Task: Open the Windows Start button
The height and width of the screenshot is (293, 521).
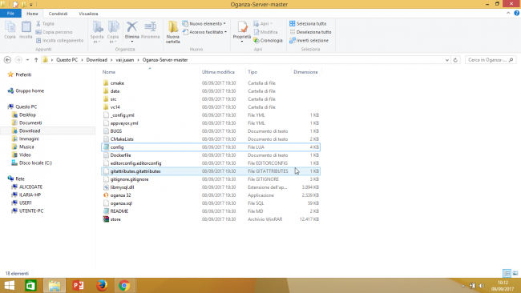Action: tap(10, 285)
